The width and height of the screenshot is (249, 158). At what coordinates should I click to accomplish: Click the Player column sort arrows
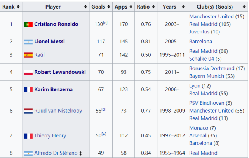coord(85,7)
